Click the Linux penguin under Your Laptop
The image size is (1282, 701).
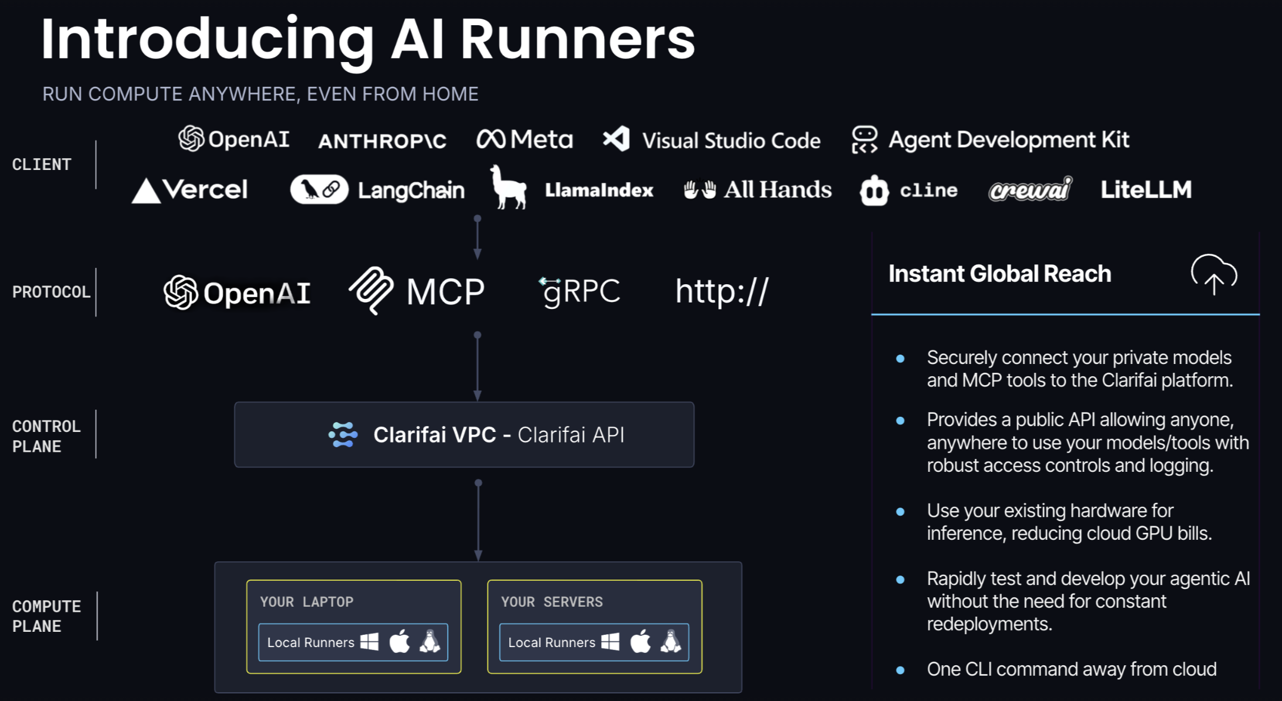pyautogui.click(x=429, y=641)
